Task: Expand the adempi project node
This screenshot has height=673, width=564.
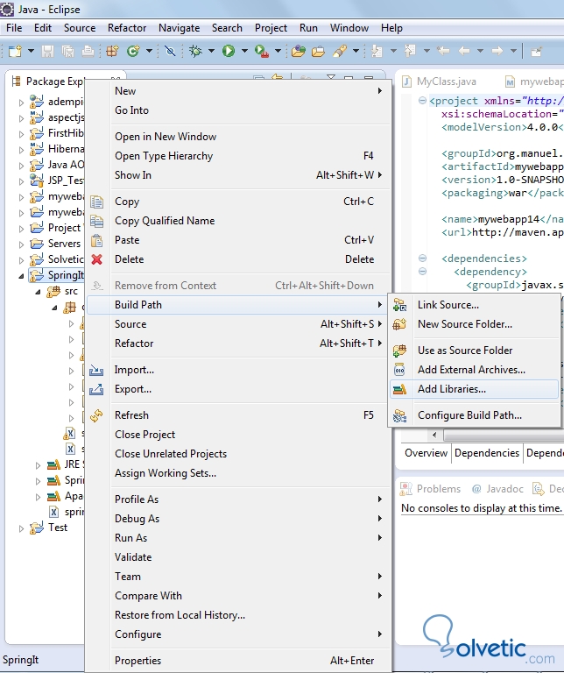Action: 21,103
